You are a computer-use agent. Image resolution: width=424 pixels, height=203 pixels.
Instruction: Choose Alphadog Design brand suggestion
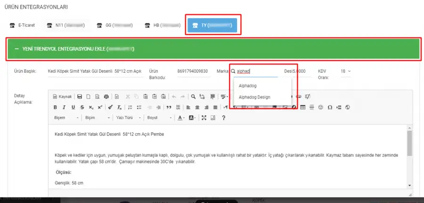254,97
